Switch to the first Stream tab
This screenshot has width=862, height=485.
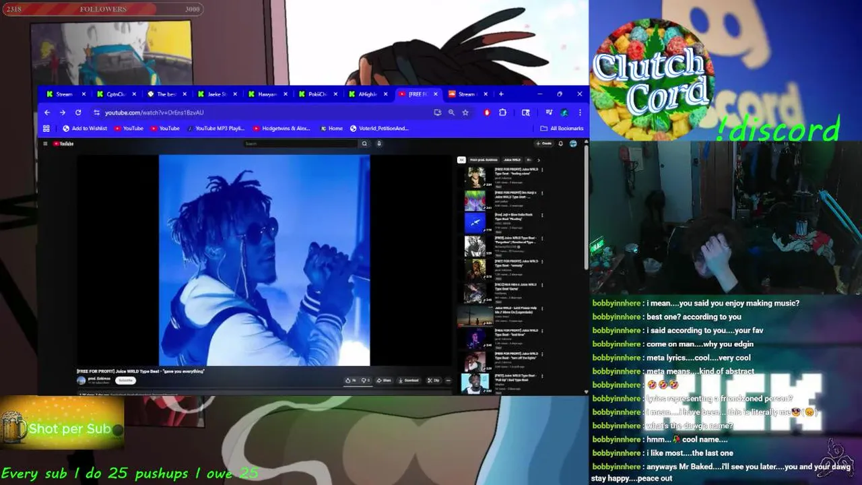[64, 94]
